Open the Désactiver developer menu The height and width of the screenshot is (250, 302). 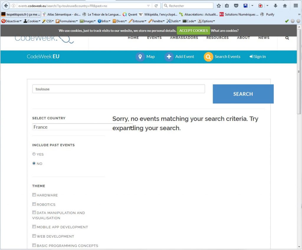[x=12, y=21]
